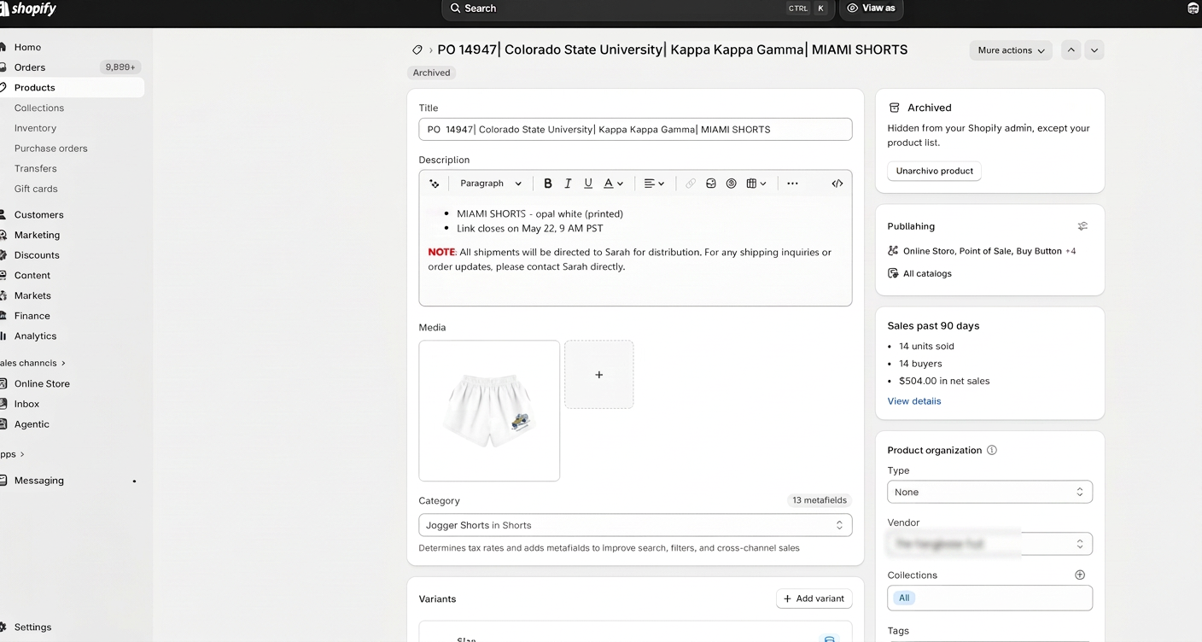Open the more formatting options ellipsis

[x=793, y=184]
